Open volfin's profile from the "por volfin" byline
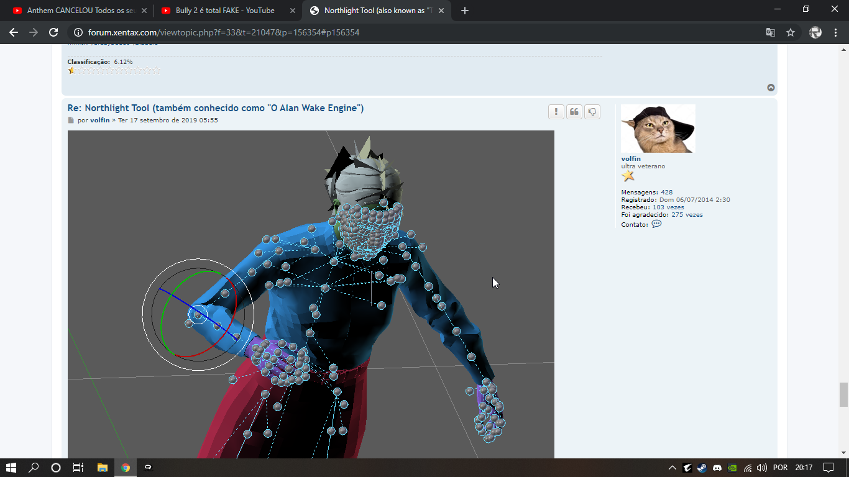The width and height of the screenshot is (849, 477). coord(99,120)
